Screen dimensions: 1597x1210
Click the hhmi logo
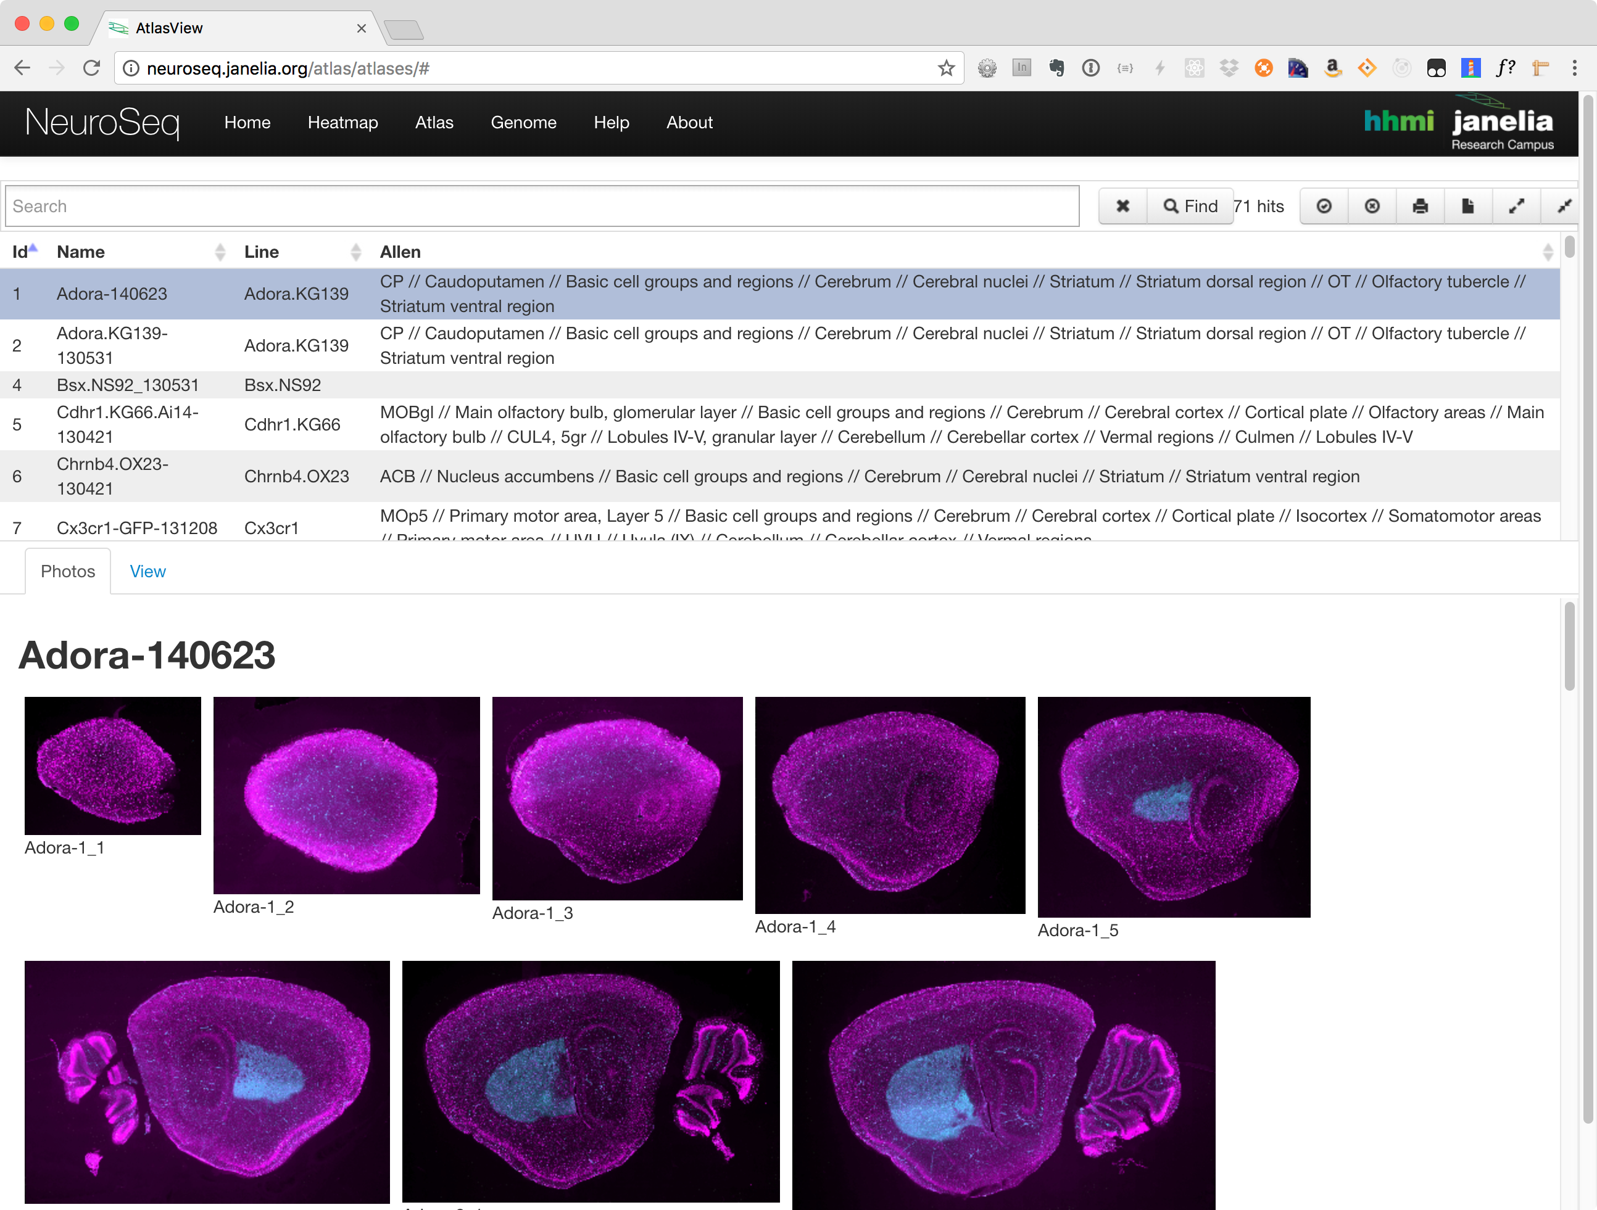[x=1398, y=121]
